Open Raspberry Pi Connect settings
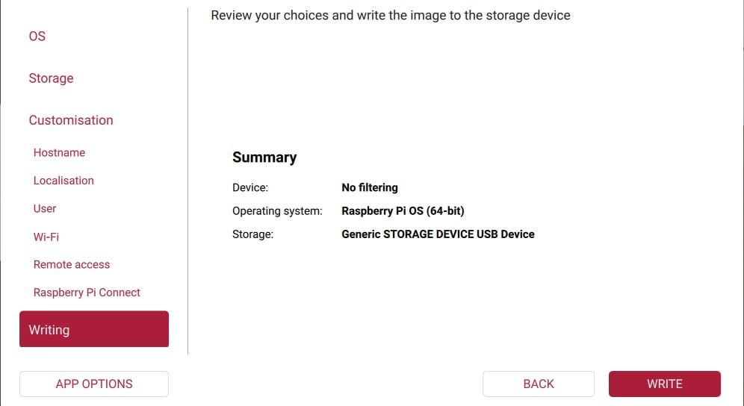This screenshot has width=744, height=406. tap(87, 293)
